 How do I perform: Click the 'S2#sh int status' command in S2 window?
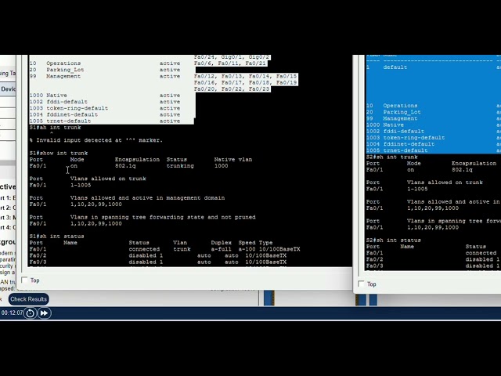pyautogui.click(x=393, y=240)
